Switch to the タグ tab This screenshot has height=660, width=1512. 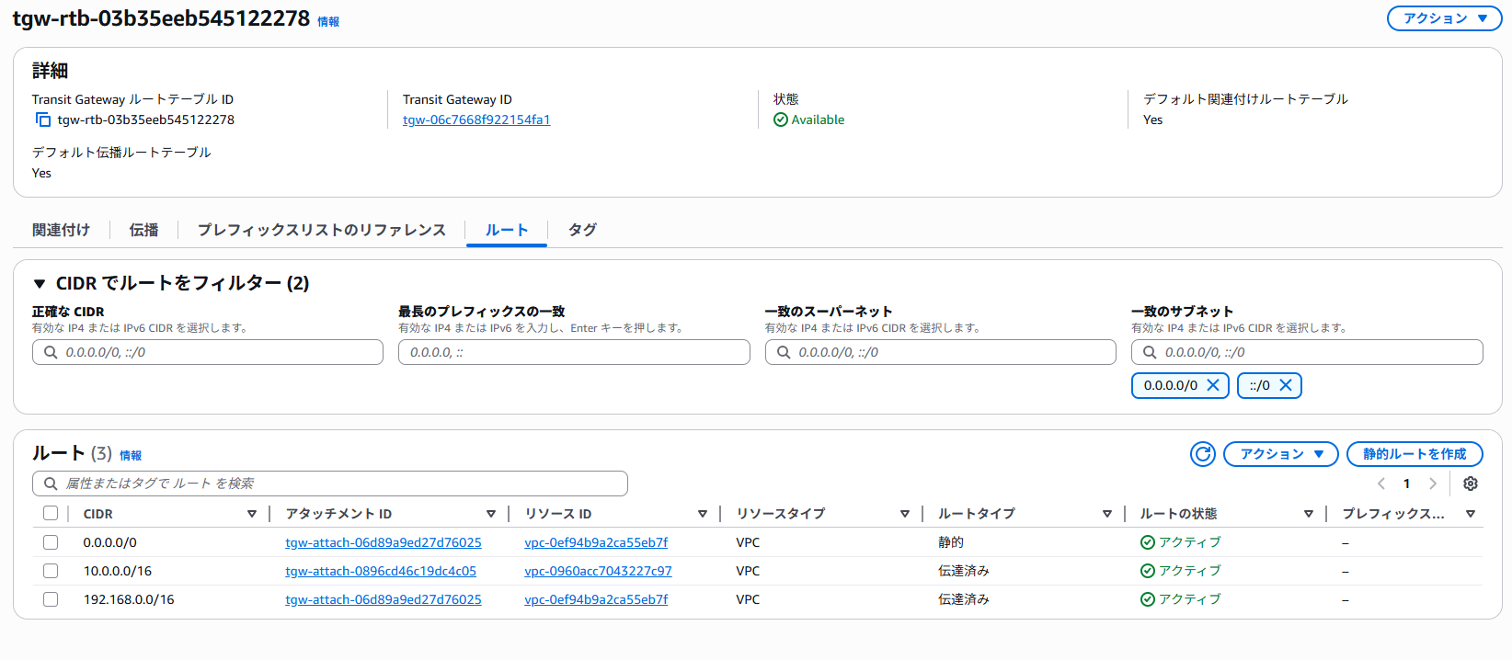click(x=582, y=230)
